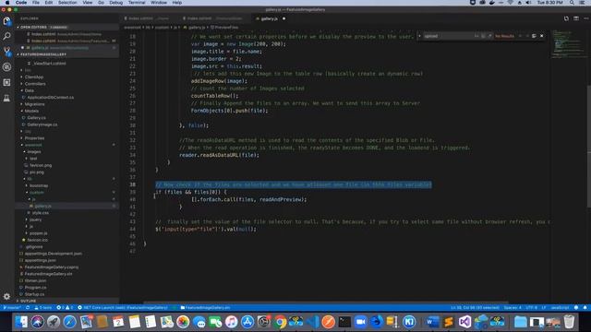Go to next match in find widget

[527, 36]
